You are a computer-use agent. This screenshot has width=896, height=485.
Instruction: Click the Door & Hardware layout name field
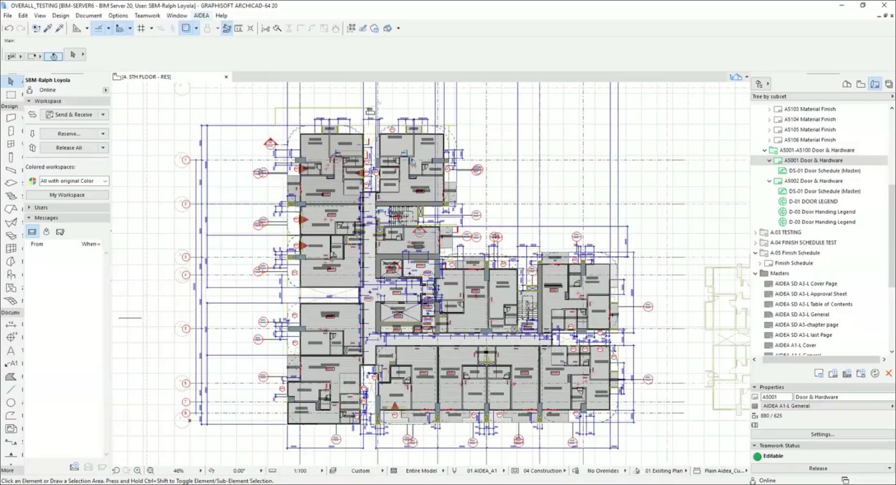click(844, 397)
